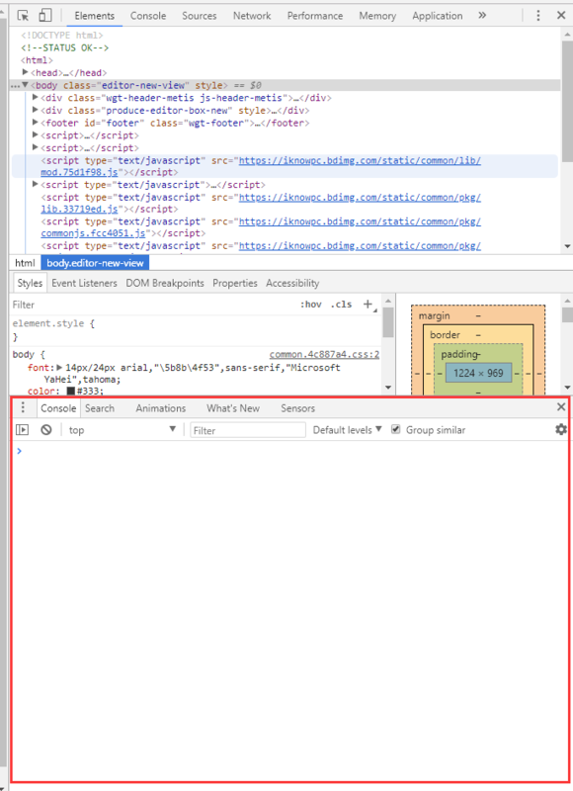Toggle the :hov element state panel
The height and width of the screenshot is (791, 573).
coord(311,305)
